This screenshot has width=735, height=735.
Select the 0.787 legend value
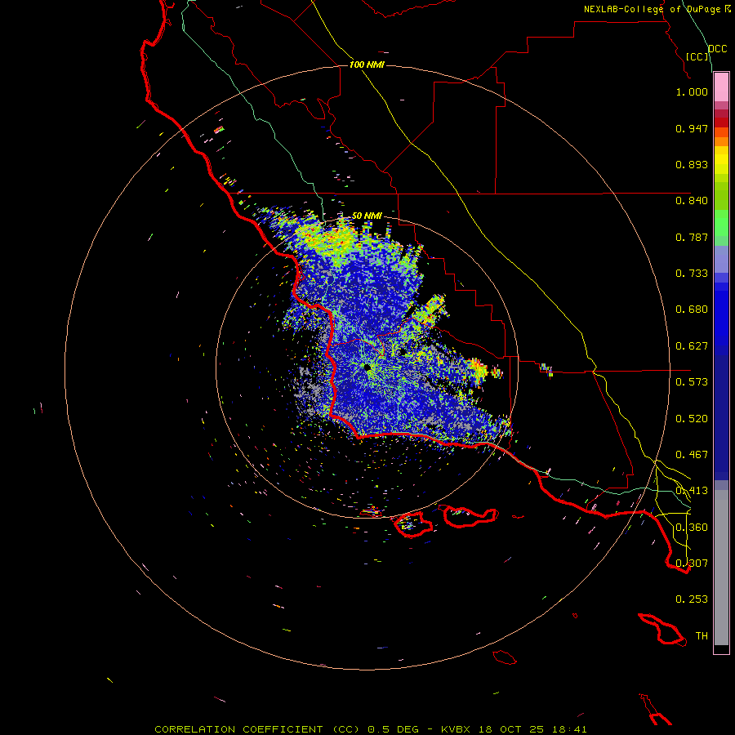click(x=692, y=237)
